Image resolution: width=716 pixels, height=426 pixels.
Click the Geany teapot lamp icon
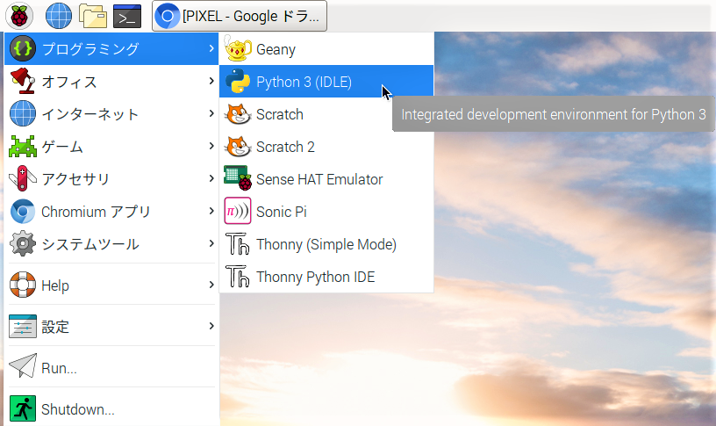[x=238, y=48]
